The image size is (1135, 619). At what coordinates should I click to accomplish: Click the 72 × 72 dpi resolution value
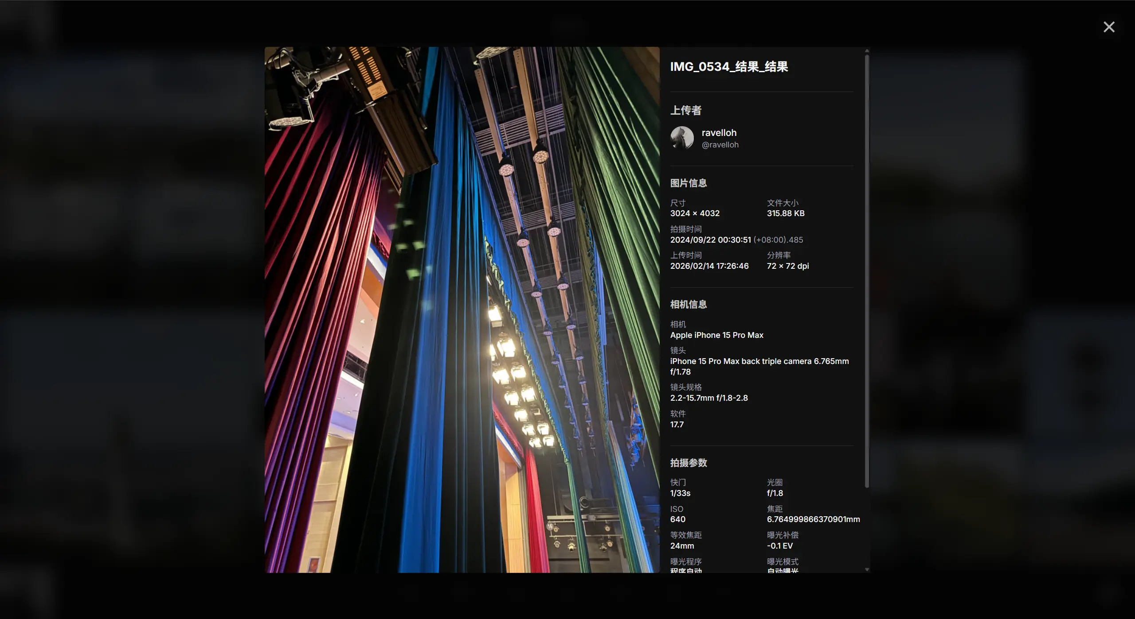coord(788,266)
